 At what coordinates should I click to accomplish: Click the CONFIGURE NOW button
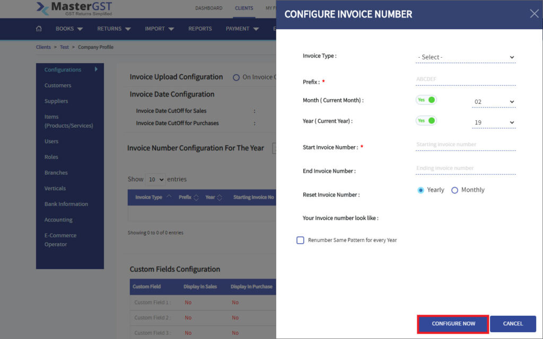point(452,324)
